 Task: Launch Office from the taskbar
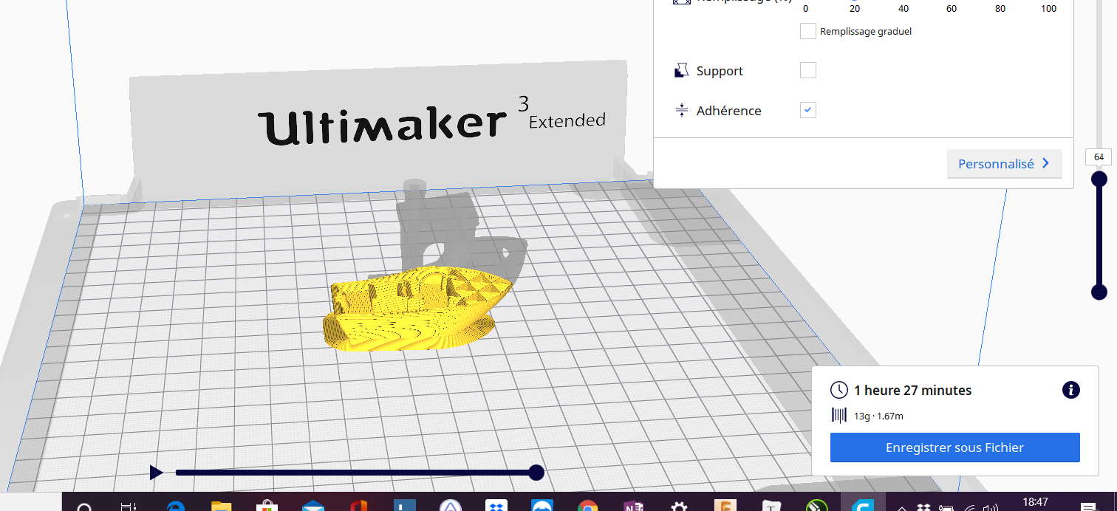click(x=359, y=506)
